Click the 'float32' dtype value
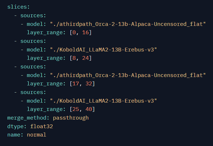The height and width of the screenshot is (146, 213). pyautogui.click(x=41, y=126)
